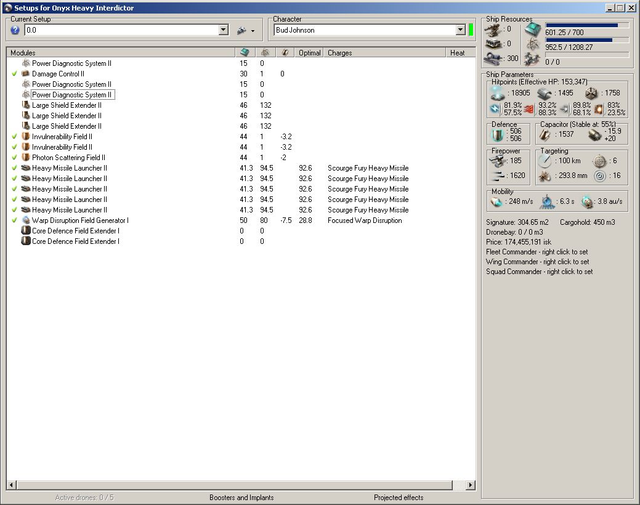Toggle the second Invulnerability Field II checkmark
The width and height of the screenshot is (640, 505).
click(15, 147)
